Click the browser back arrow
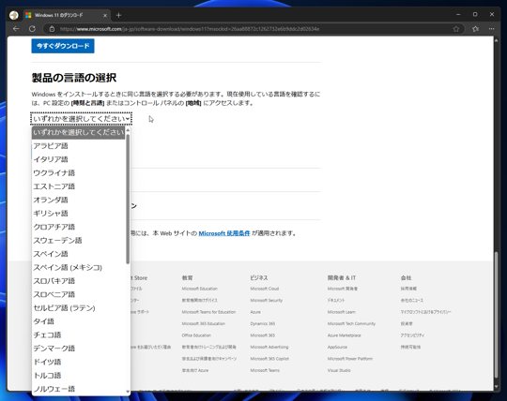Image resolution: width=507 pixels, height=401 pixels. (x=16, y=29)
